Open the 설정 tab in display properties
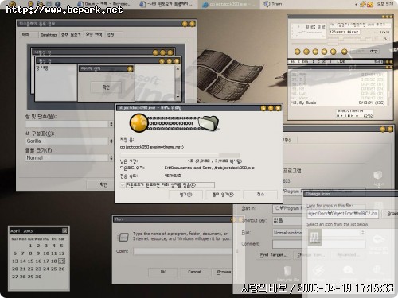Screen dimensions: 398x298 coord(111,35)
